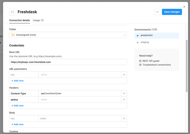190x134 pixels.
Task: Click the gray staging status dot
Action: click(x=137, y=42)
